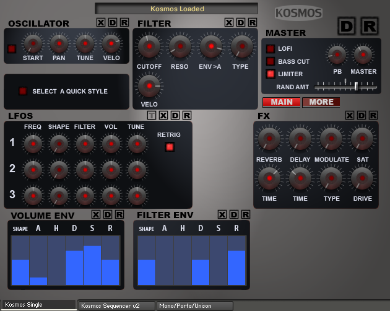Click the LFOs T button
Image resolution: width=390 pixels, height=311 pixels.
152,115
